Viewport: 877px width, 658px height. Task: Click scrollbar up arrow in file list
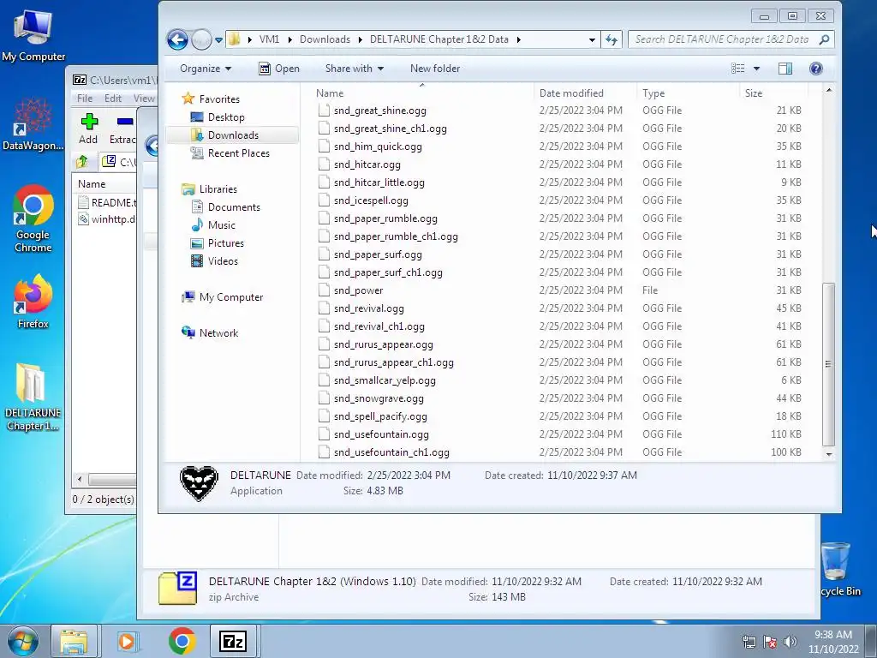[829, 90]
